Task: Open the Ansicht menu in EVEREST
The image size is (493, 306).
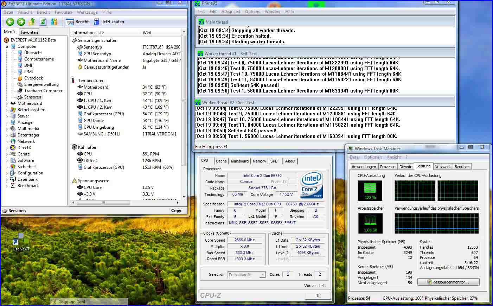Action: click(x=25, y=12)
